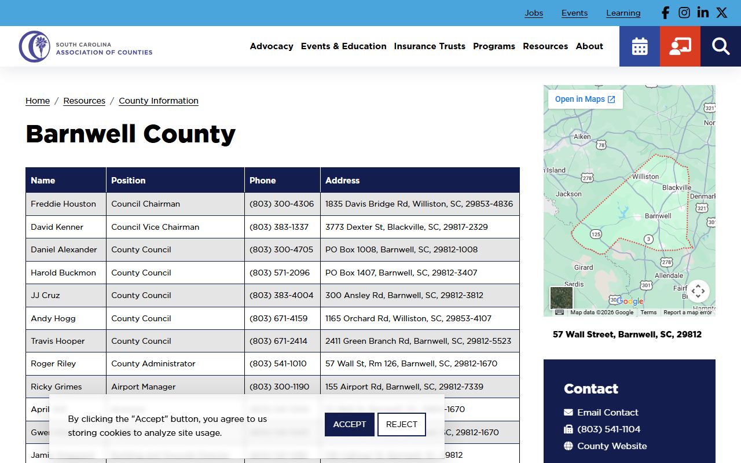Open the Instagram social icon

[684, 13]
